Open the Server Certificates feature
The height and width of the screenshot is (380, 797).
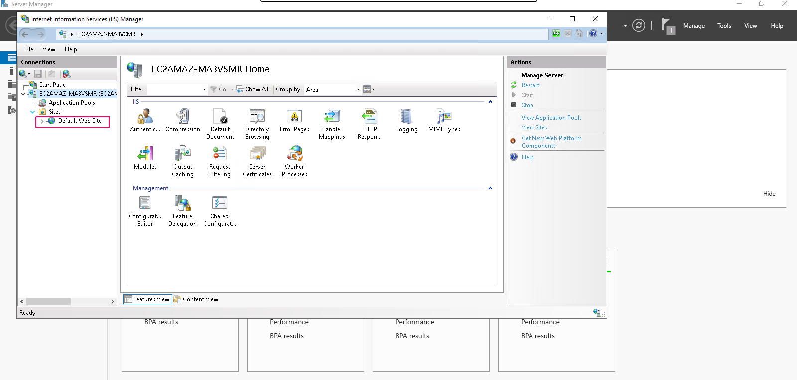click(x=257, y=161)
